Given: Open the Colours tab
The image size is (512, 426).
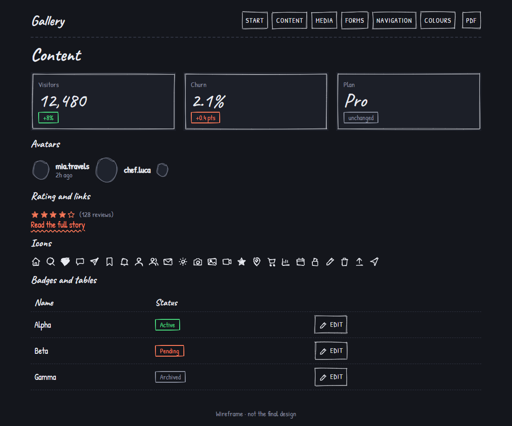Looking at the screenshot, I should [x=438, y=20].
